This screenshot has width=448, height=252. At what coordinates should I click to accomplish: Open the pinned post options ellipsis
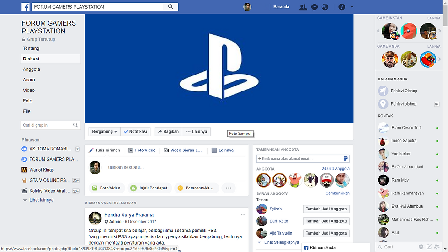pyautogui.click(x=243, y=214)
